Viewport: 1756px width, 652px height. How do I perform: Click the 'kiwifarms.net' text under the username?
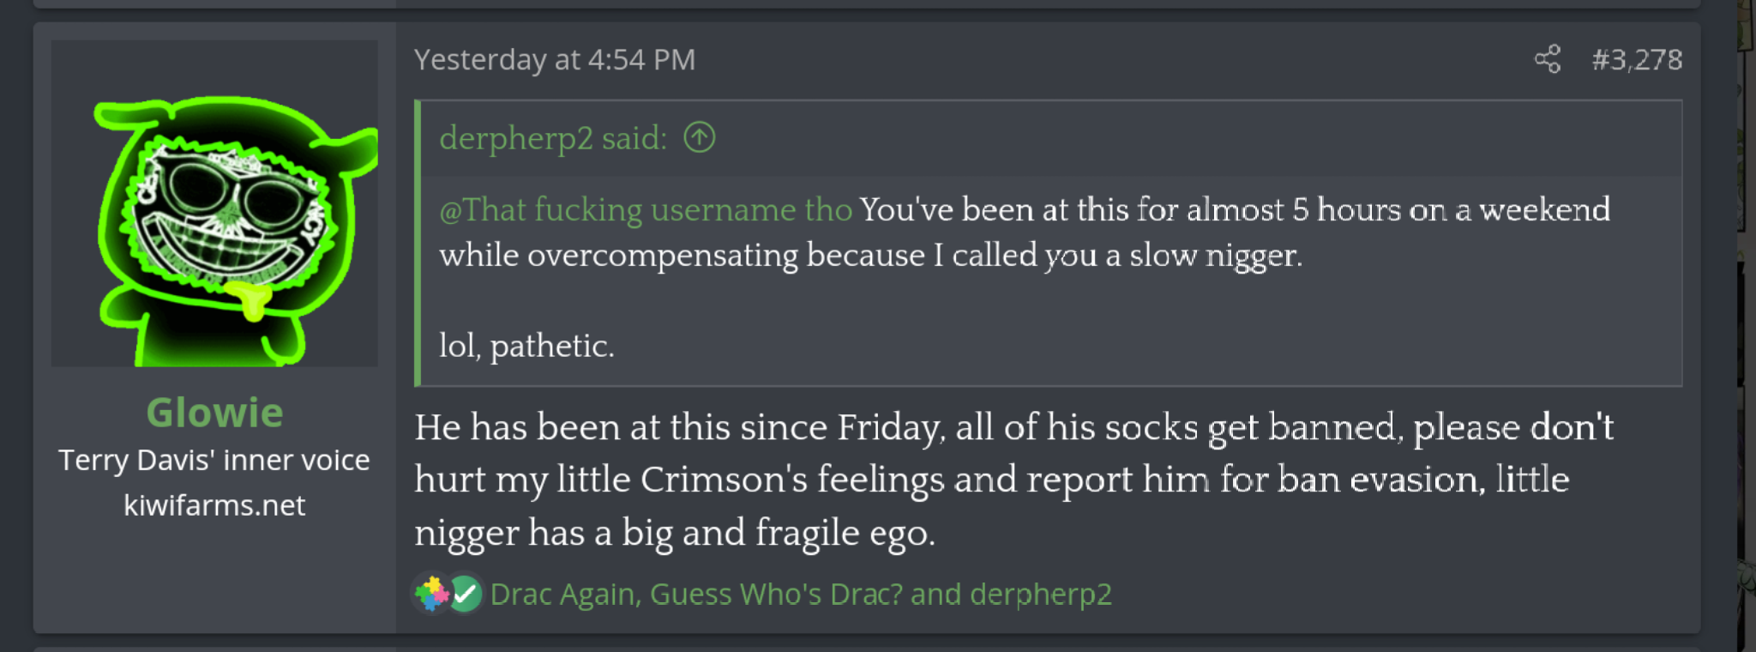(x=214, y=505)
